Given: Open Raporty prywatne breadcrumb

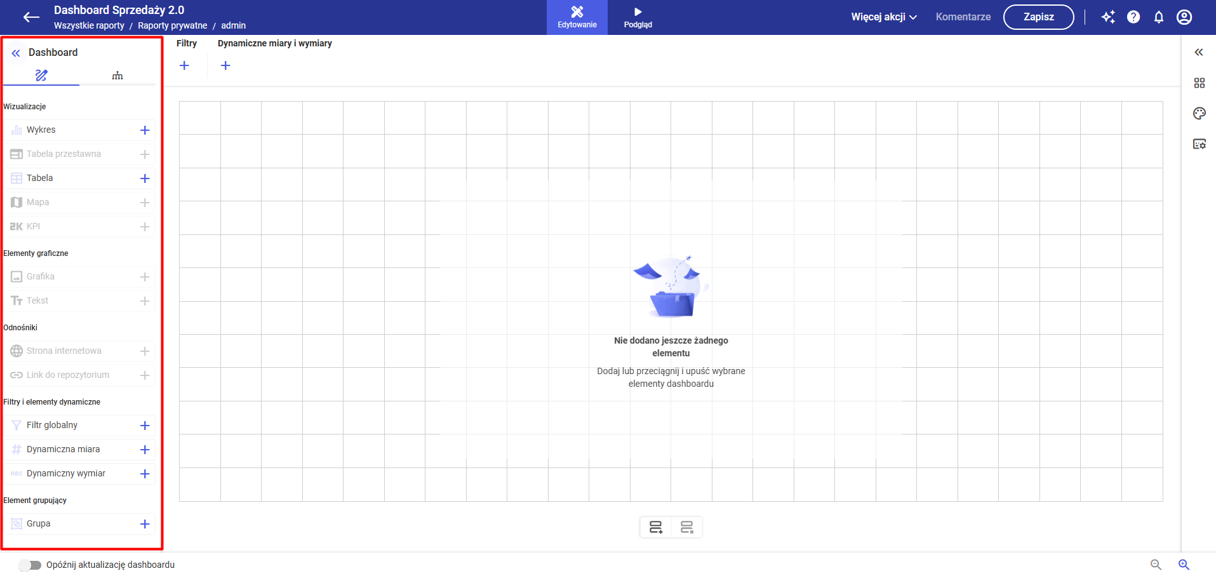Looking at the screenshot, I should [173, 26].
